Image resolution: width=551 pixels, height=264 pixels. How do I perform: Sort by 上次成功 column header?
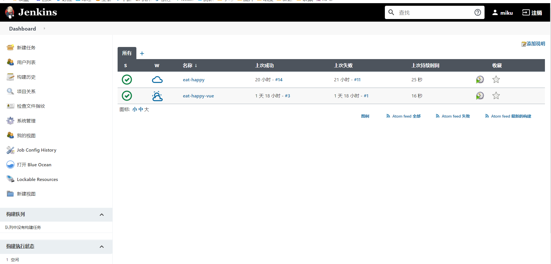pos(264,65)
